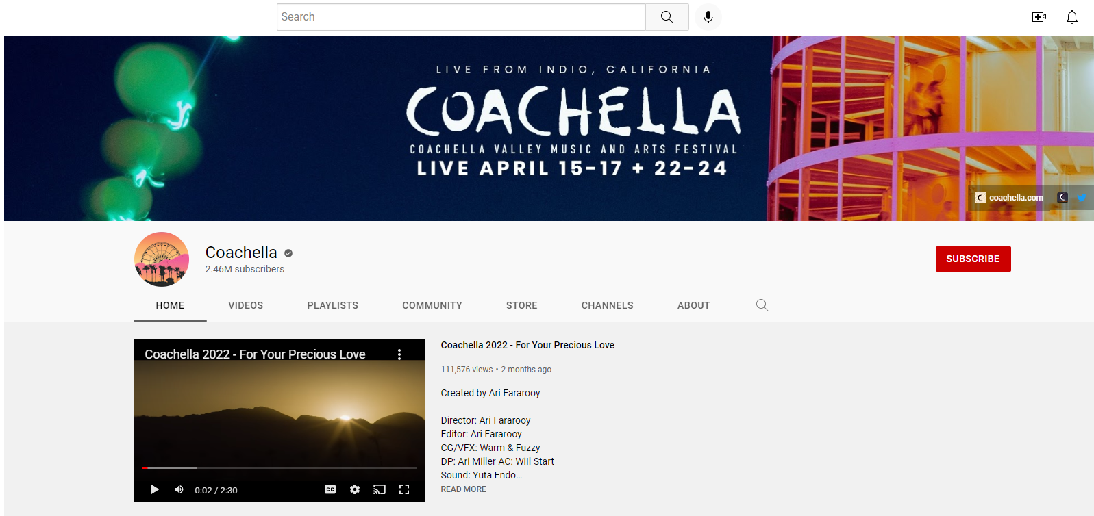
Task: View the Channels tab
Action: pos(608,305)
